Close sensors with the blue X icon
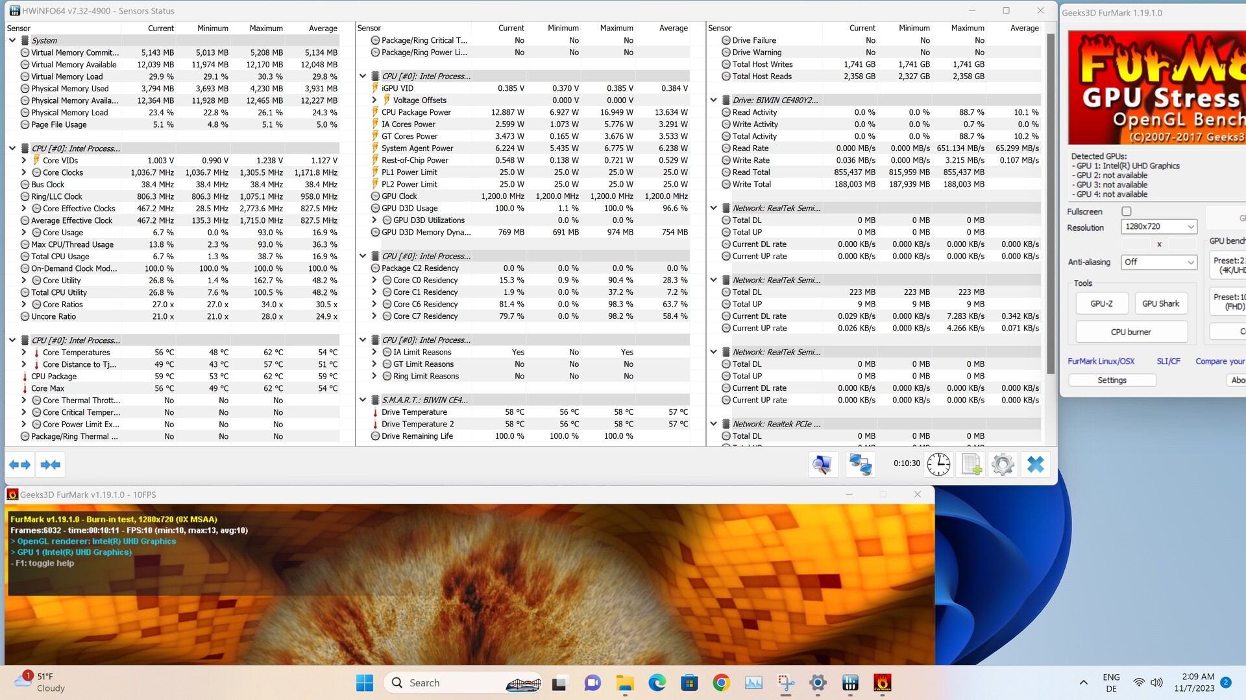 (1036, 464)
